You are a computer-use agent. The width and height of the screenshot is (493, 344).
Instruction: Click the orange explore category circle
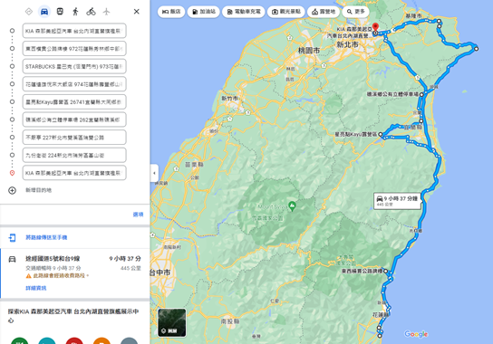(101, 340)
